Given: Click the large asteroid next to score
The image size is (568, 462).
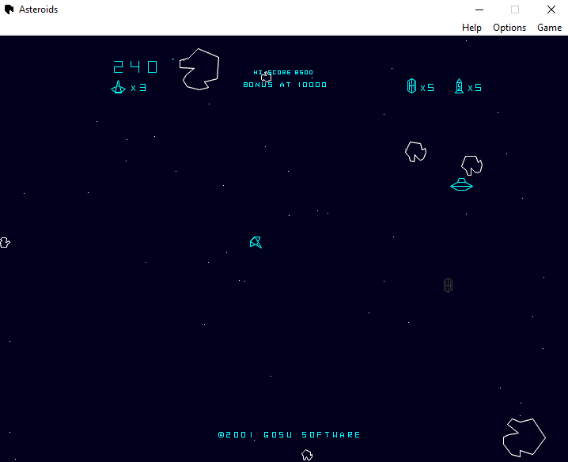Looking at the screenshot, I should click(199, 69).
